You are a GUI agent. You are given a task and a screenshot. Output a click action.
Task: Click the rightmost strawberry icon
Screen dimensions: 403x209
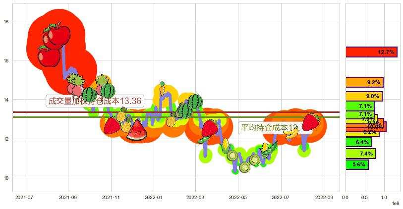click(311, 121)
